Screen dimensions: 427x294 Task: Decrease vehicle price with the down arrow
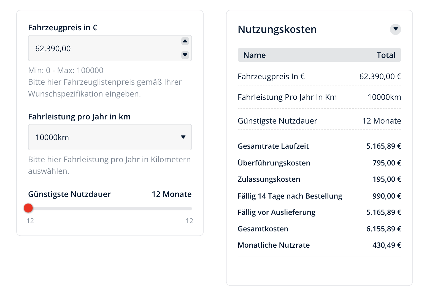[x=185, y=55]
